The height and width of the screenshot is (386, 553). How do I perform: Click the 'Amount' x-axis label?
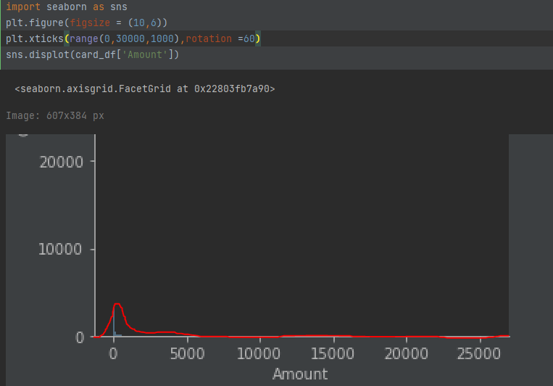300,374
